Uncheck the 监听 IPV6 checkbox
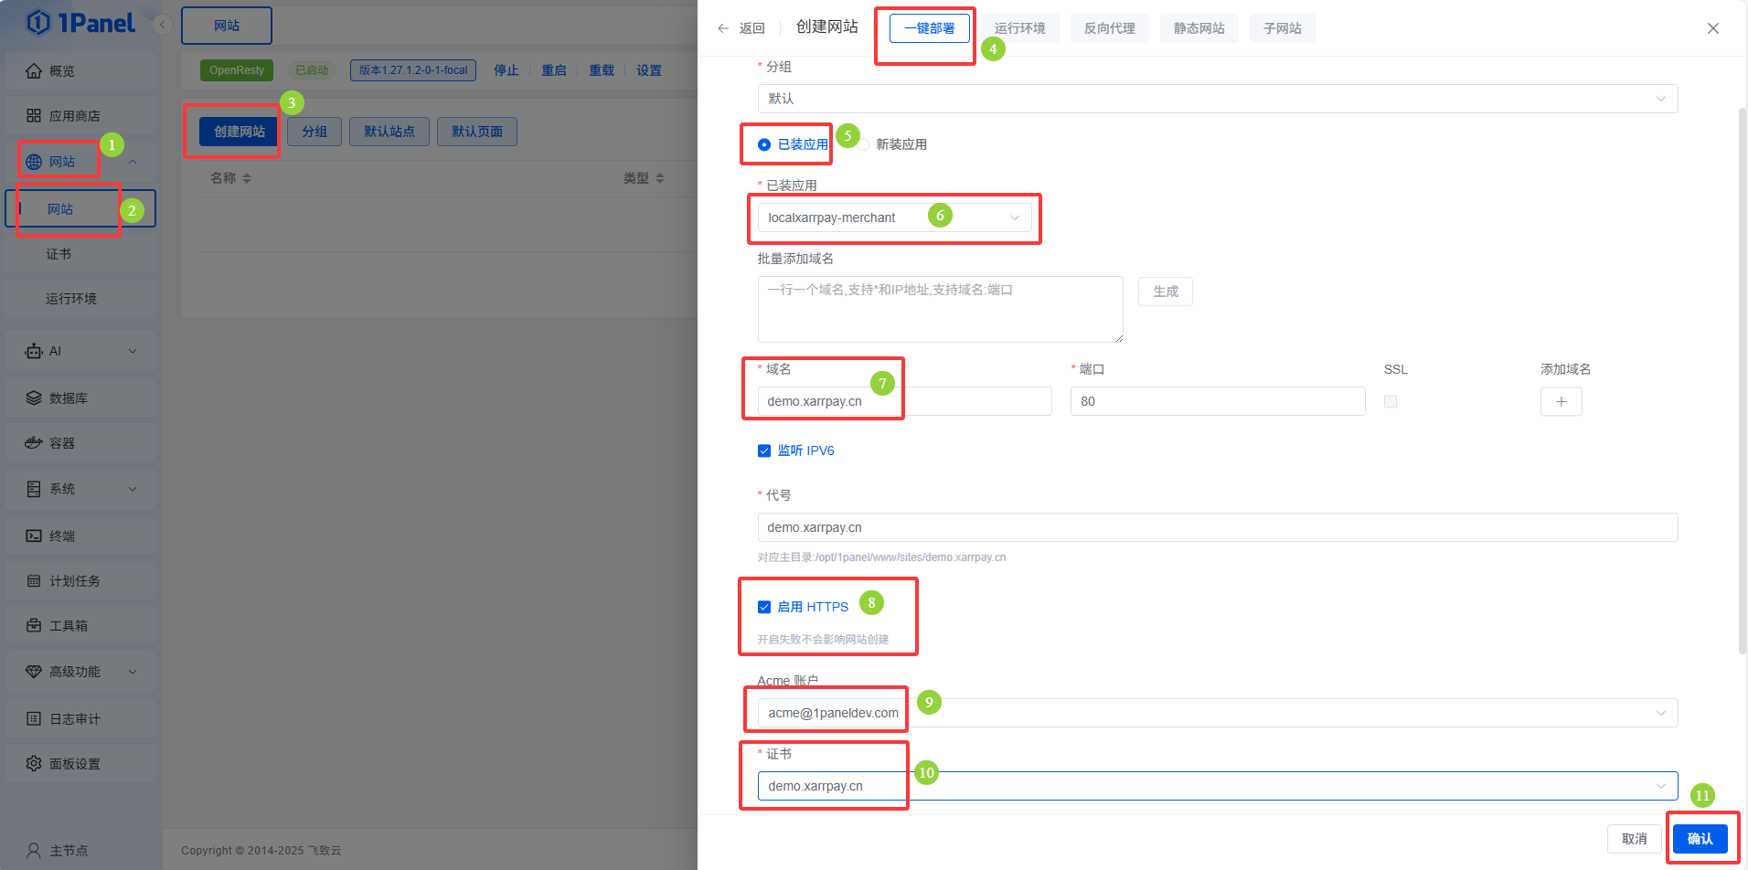The width and height of the screenshot is (1748, 870). pyautogui.click(x=764, y=451)
